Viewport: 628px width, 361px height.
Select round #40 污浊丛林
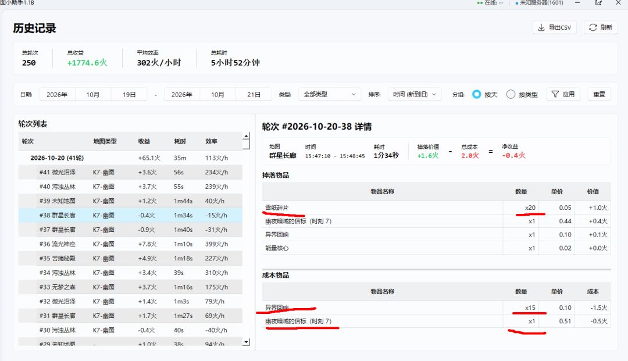pyautogui.click(x=130, y=187)
